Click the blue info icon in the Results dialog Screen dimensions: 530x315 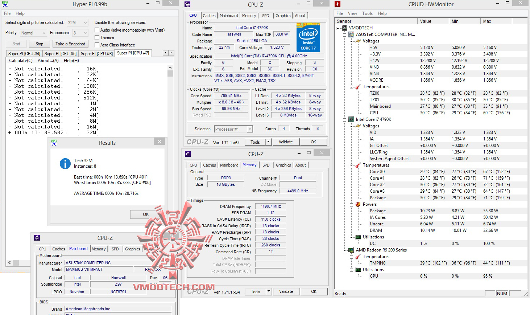click(x=65, y=164)
